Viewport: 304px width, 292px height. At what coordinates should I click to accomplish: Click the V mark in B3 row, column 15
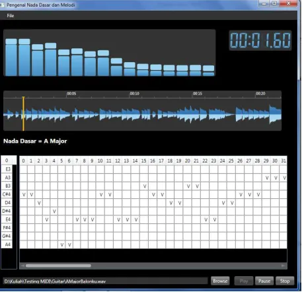[145, 186]
